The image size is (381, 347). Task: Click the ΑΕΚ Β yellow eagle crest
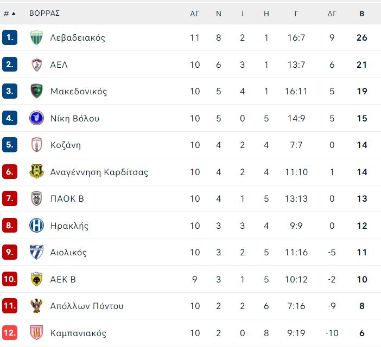point(36,279)
